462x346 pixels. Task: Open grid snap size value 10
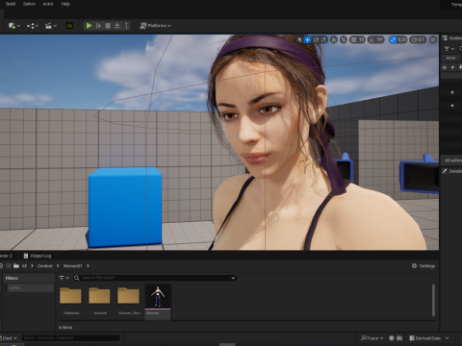point(361,39)
